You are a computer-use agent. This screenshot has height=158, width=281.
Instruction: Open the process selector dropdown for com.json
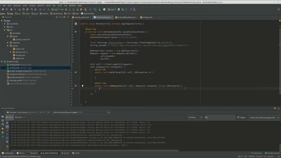coord(81,112)
